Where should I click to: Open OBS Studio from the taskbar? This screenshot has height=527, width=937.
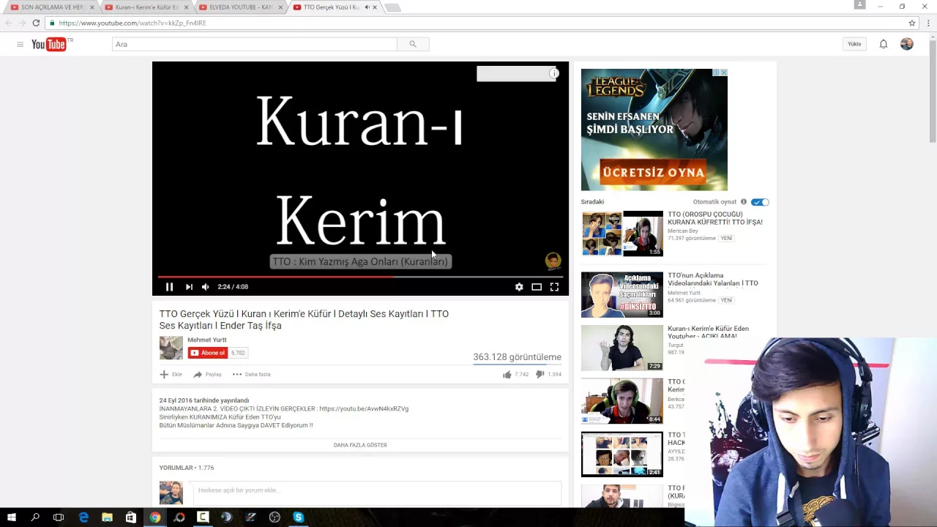(275, 517)
